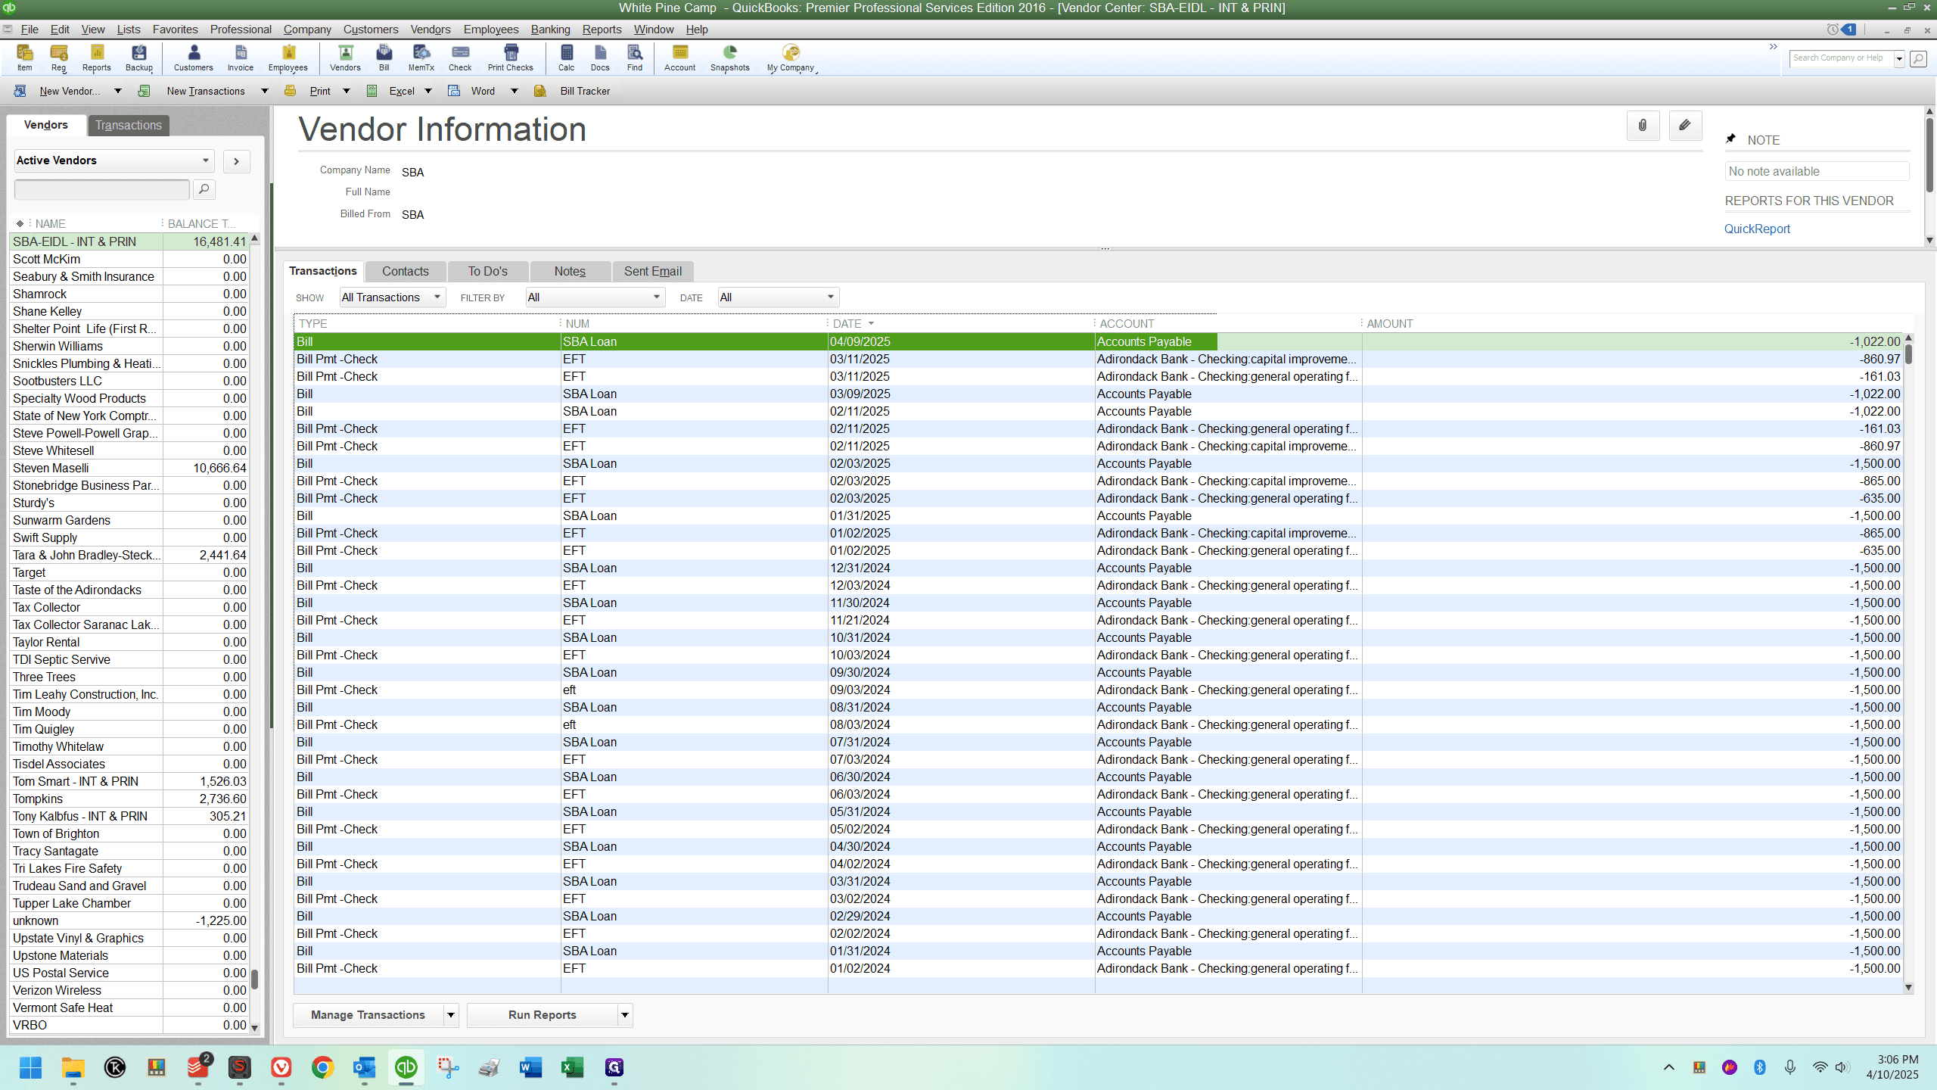This screenshot has width=1937, height=1090.
Task: Select the 03/09/2025 SBA Loan bill row
Action: 1098,394
